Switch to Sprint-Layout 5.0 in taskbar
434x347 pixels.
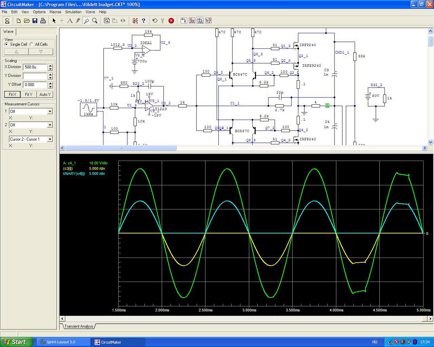tap(61, 342)
